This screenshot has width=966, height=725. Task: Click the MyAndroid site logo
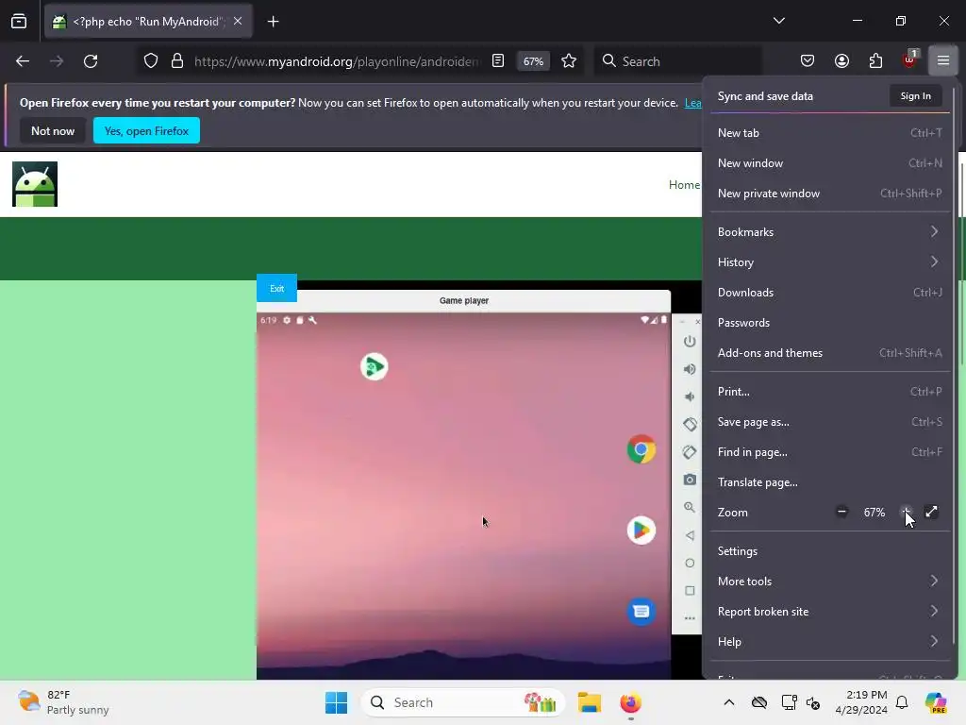click(35, 184)
